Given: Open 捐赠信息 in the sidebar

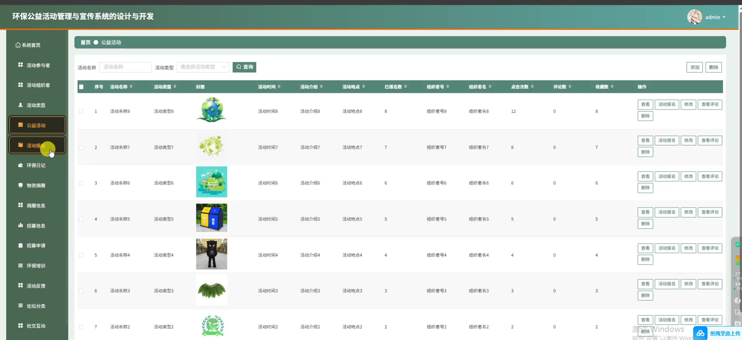Looking at the screenshot, I should pos(36,205).
